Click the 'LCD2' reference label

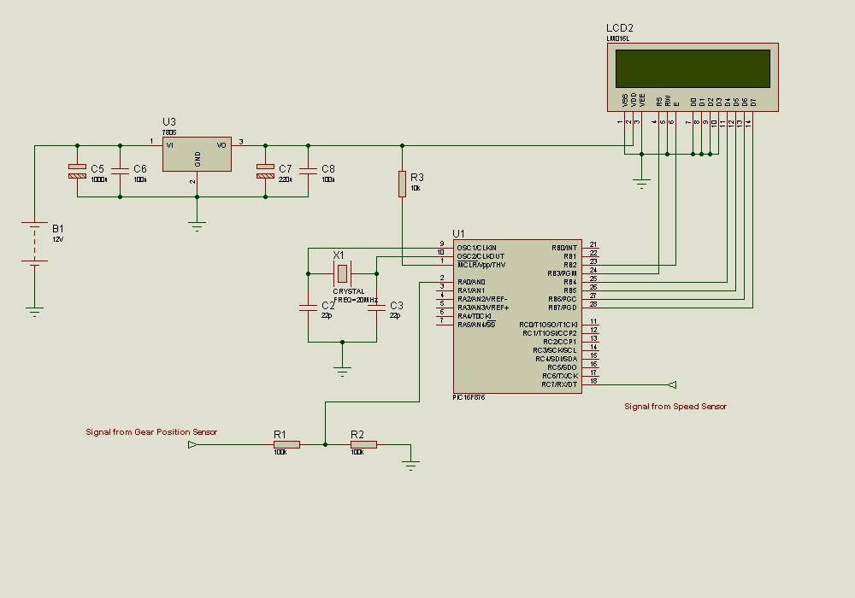pyautogui.click(x=619, y=28)
